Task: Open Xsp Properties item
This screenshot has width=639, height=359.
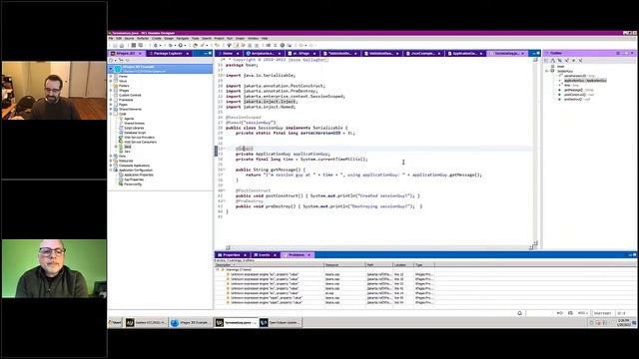Action: 134,179
